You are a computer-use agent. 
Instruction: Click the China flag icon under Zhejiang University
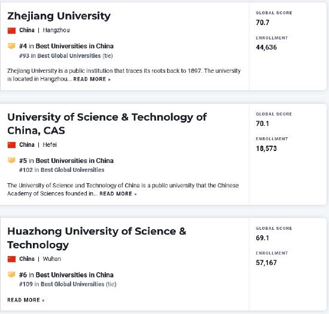(11, 30)
